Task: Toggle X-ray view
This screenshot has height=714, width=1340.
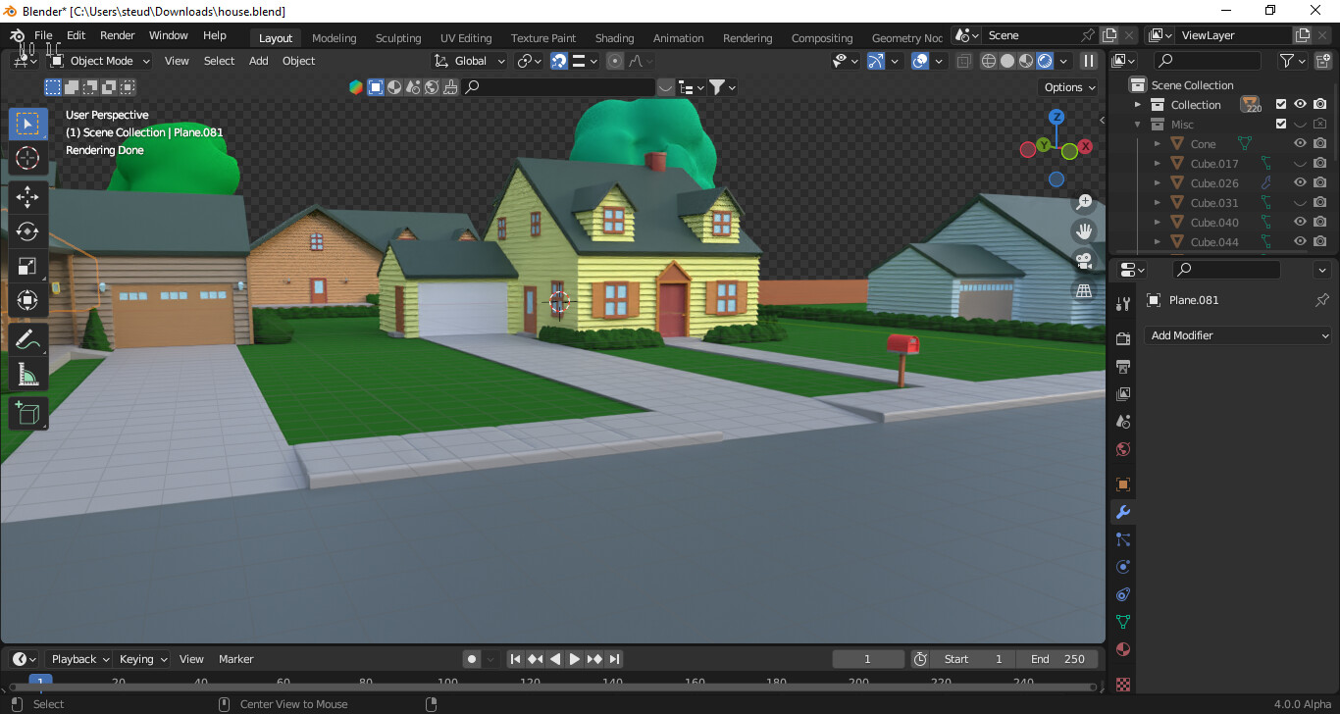Action: tap(964, 61)
